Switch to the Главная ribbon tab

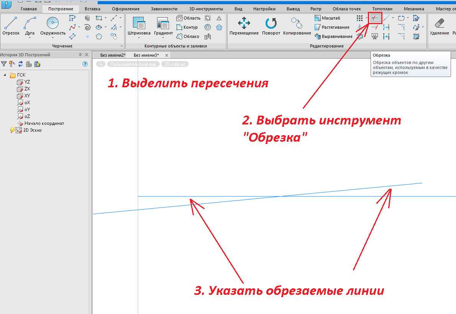[29, 9]
